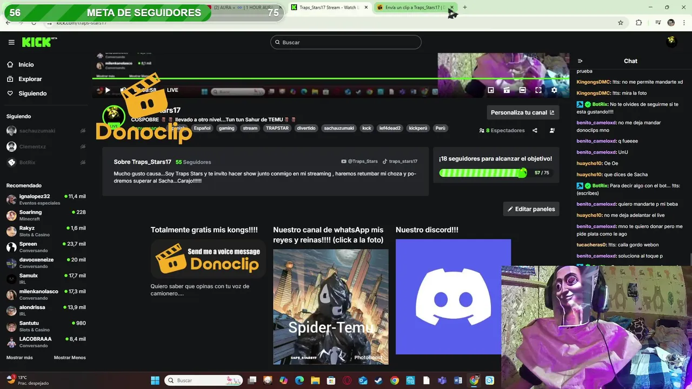Jump to LIVE in player
The image size is (692, 389).
coord(172,90)
